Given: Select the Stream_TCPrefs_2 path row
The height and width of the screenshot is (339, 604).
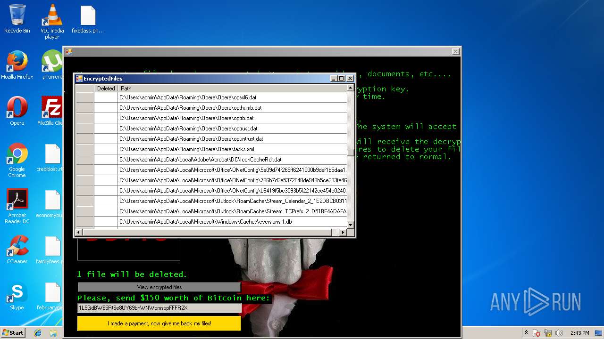Looking at the screenshot, I should tap(232, 211).
